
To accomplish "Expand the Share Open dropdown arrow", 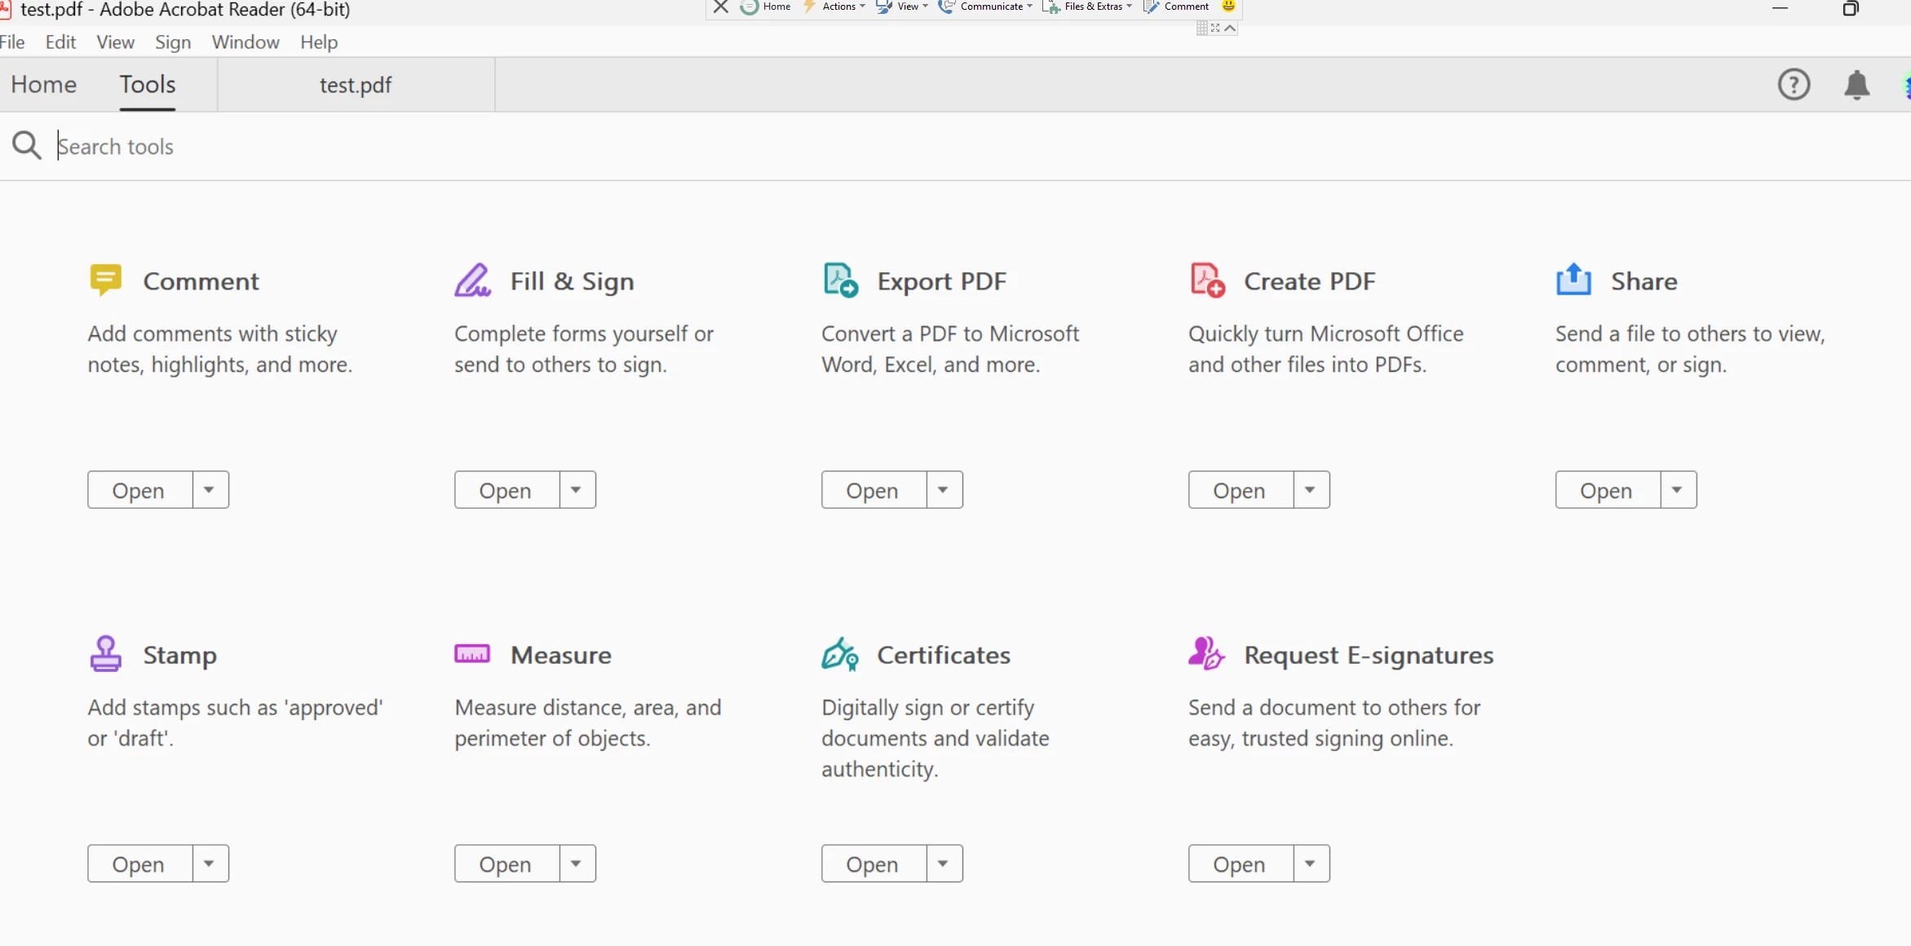I will [x=1678, y=490].
